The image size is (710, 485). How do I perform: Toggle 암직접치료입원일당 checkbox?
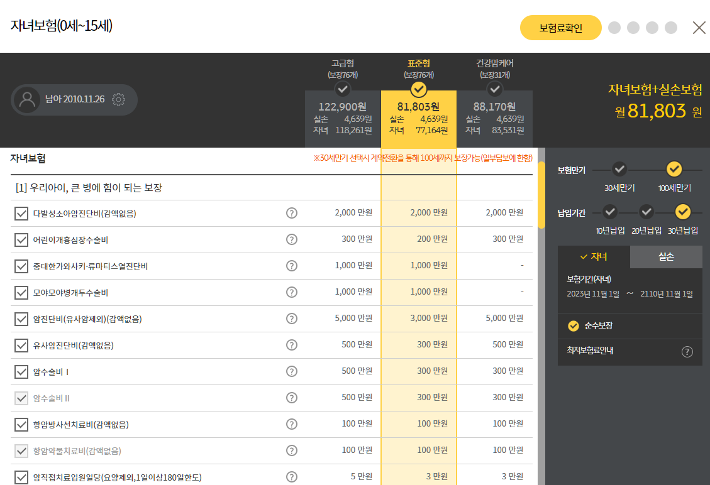[21, 477]
